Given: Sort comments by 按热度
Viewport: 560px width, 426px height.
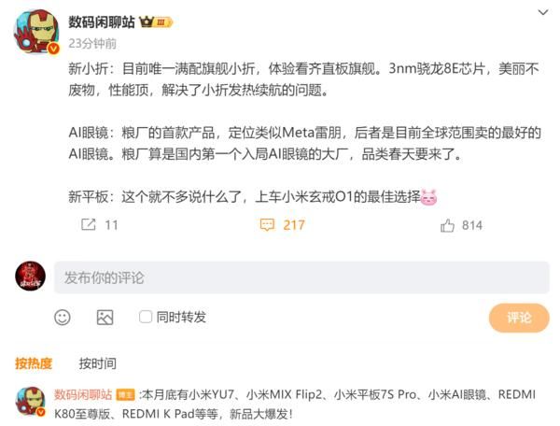Looking at the screenshot, I should (34, 363).
